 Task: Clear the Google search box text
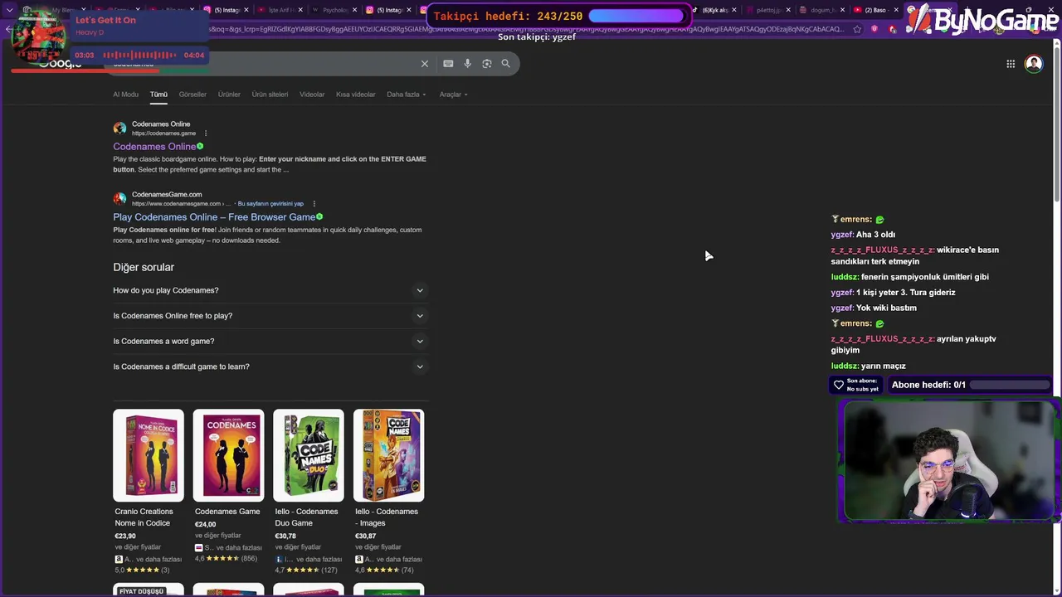pyautogui.click(x=425, y=64)
